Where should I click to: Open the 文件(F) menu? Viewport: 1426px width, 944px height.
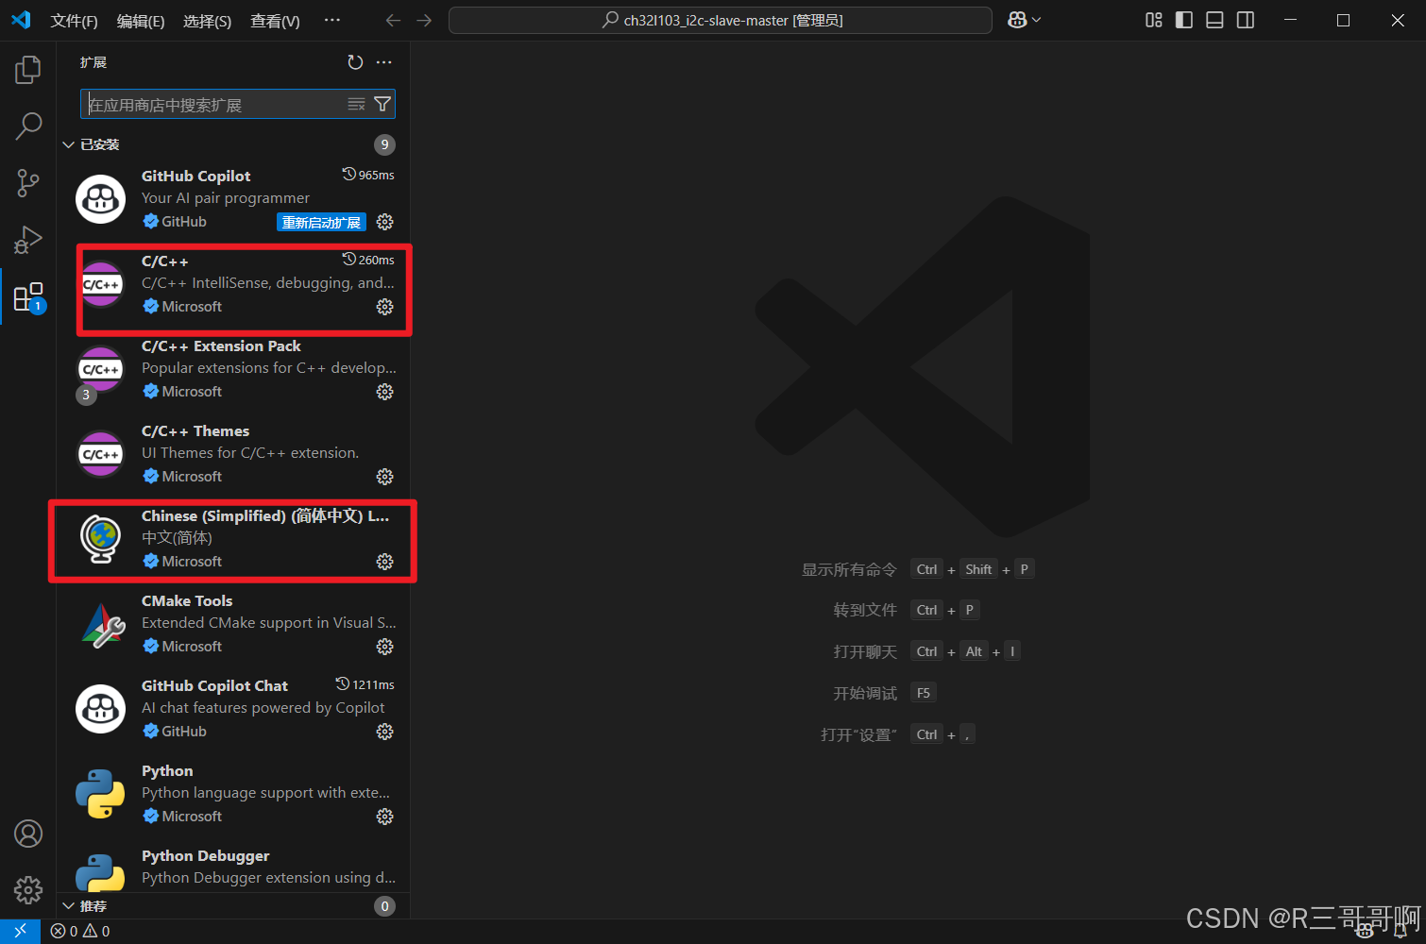coord(74,21)
